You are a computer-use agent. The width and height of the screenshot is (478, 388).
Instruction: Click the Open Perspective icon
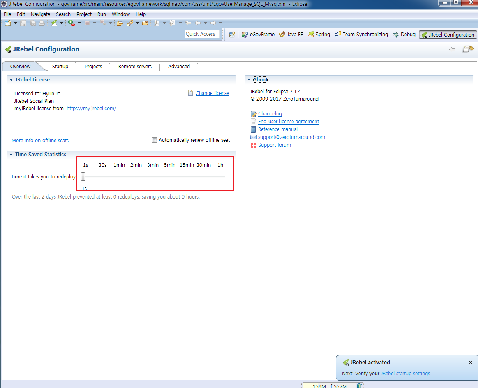pos(232,35)
